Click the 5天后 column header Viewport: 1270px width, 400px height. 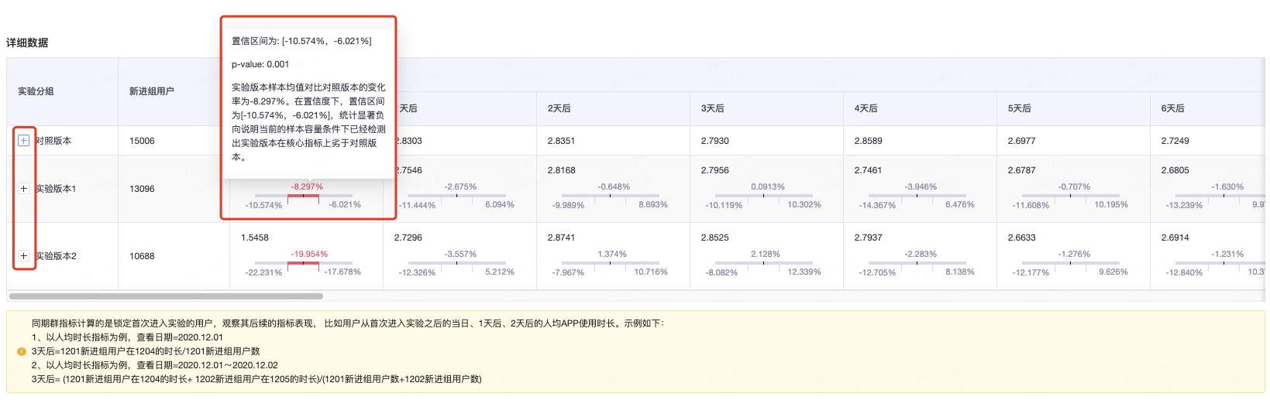pos(1019,108)
